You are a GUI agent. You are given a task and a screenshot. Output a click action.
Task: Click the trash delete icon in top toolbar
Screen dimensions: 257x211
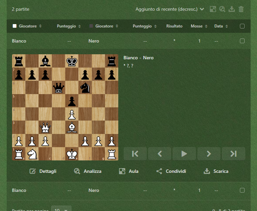pos(241,9)
